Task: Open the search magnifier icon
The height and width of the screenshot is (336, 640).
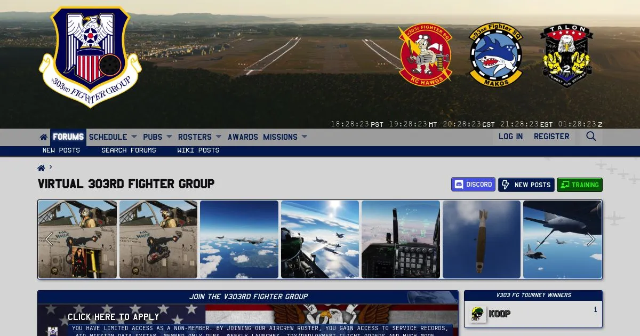Action: coord(591,137)
